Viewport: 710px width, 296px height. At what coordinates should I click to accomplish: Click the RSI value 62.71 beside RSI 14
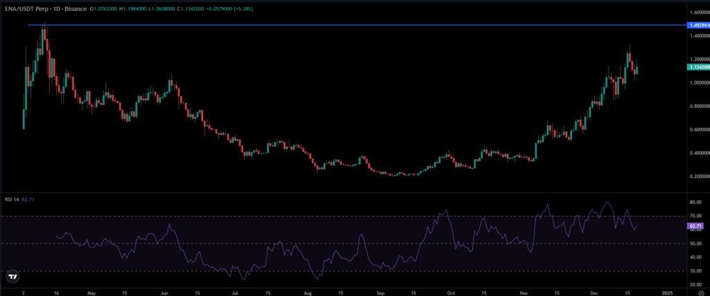(x=28, y=199)
